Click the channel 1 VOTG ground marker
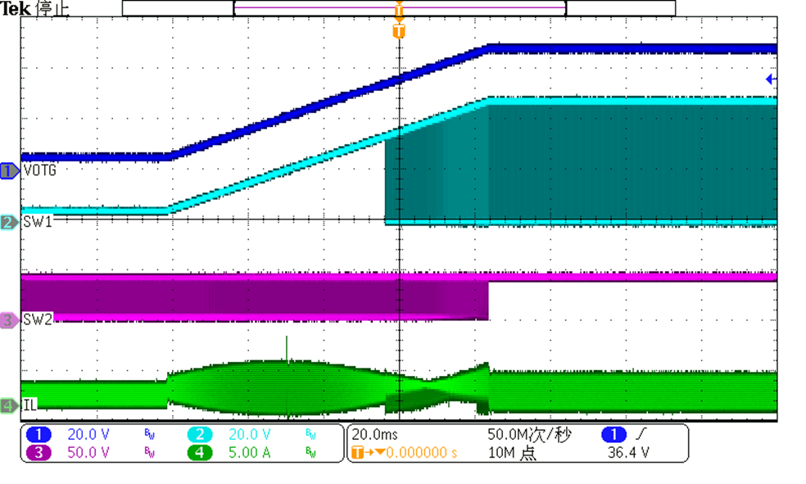806x484 pixels. 10,171
